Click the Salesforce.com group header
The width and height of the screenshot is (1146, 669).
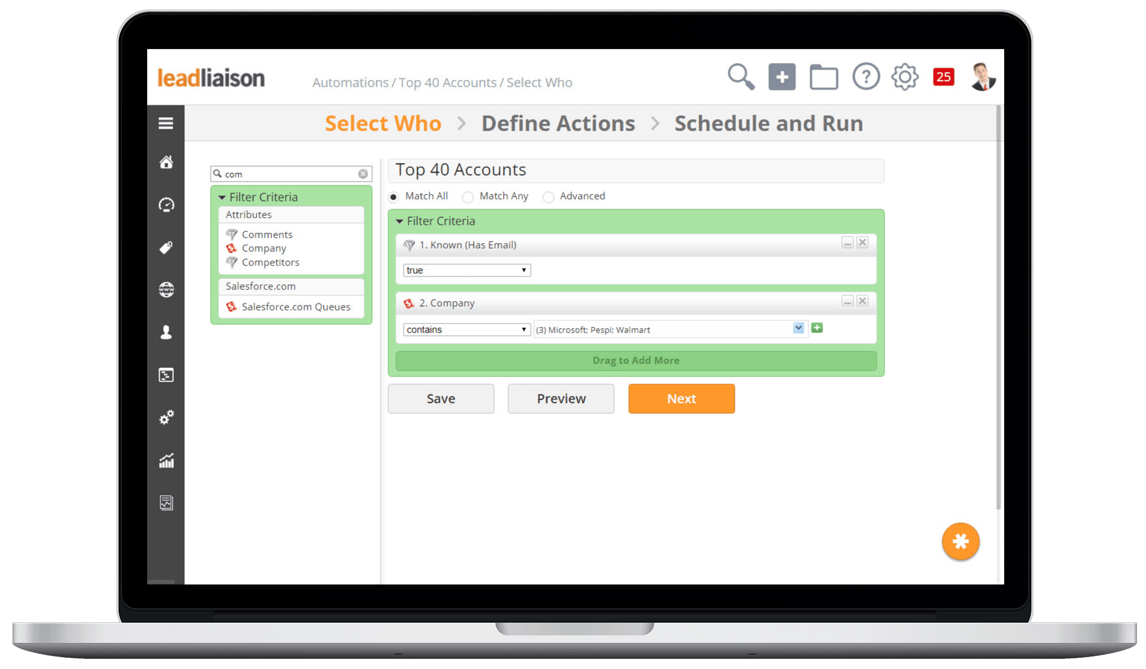[x=291, y=286]
